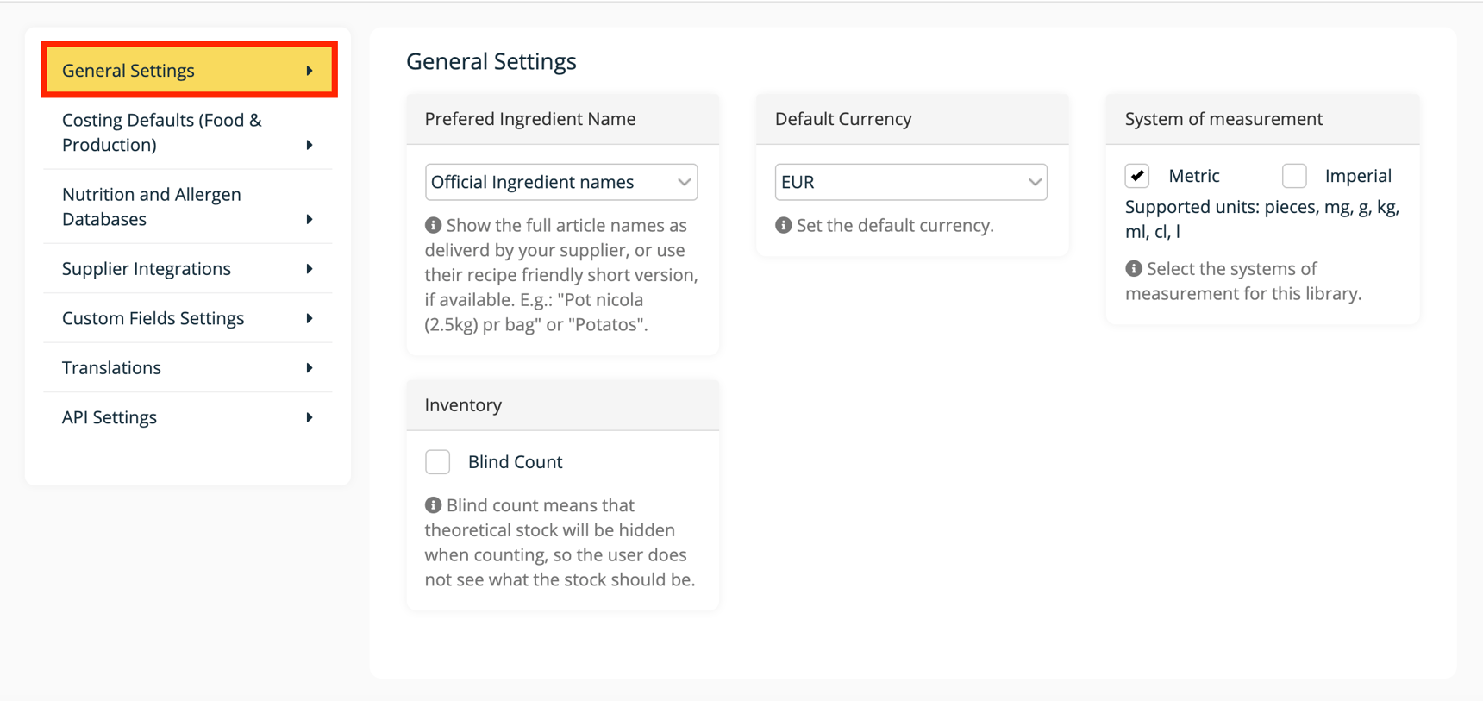The height and width of the screenshot is (701, 1483).
Task: Open the Preferred Ingredient Name dropdown
Action: (x=561, y=182)
